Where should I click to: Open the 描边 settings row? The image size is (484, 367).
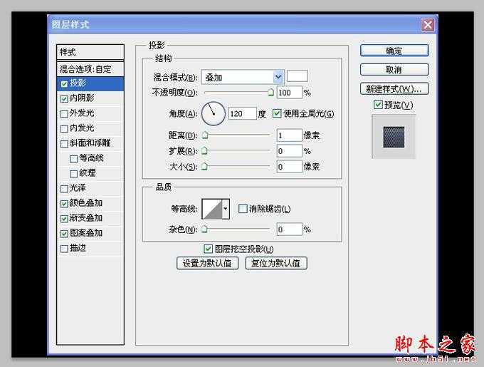pyautogui.click(x=90, y=249)
